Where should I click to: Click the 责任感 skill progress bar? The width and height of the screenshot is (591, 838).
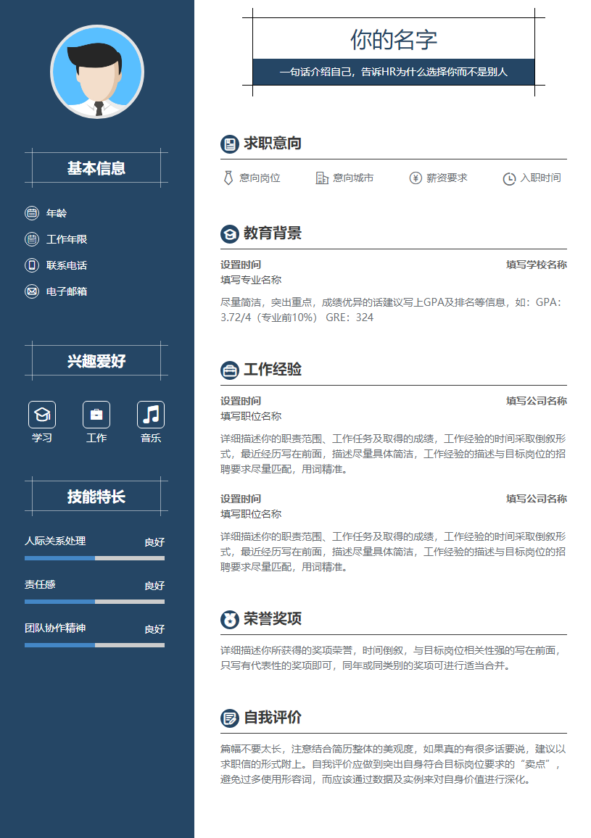click(x=95, y=602)
